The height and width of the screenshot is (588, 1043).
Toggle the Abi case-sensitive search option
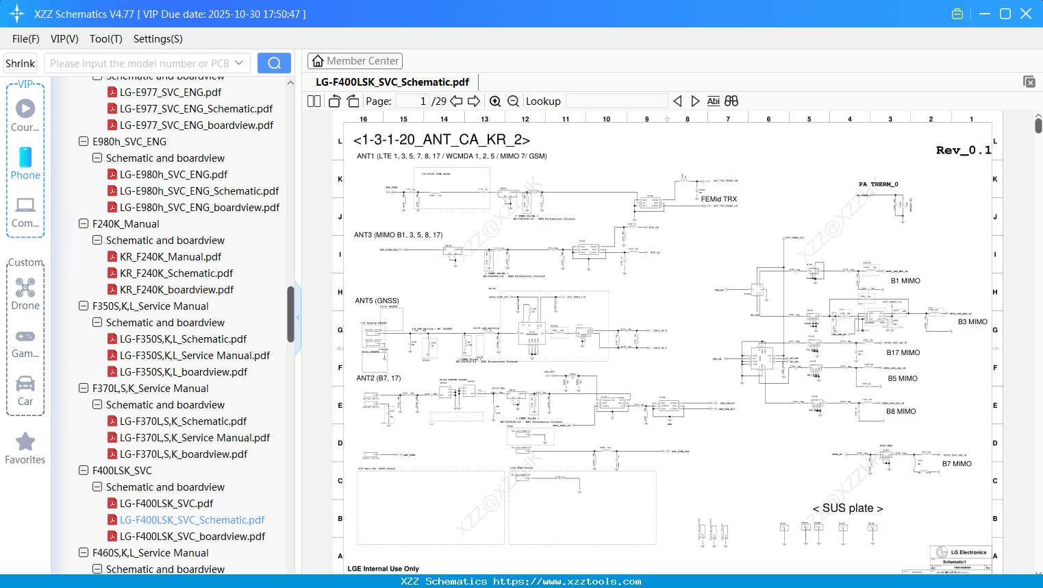(714, 101)
